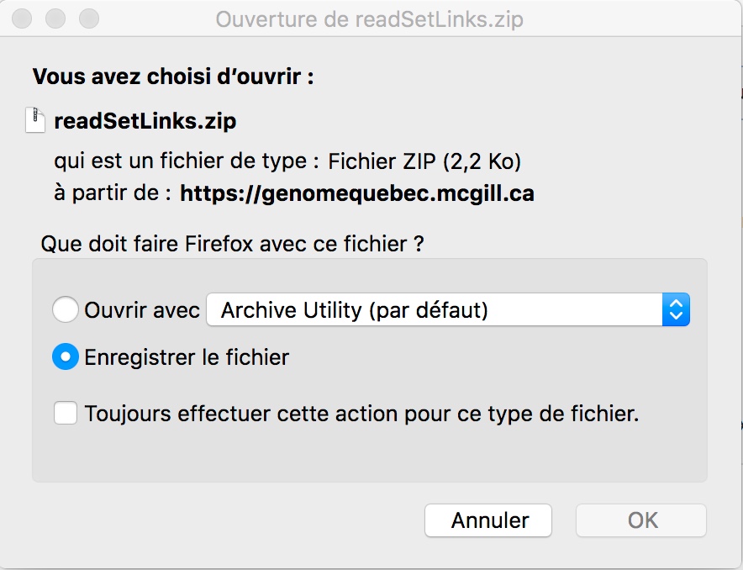Open the Archive Utility (par défaut) dropdown
The width and height of the screenshot is (743, 570).
[x=448, y=310]
